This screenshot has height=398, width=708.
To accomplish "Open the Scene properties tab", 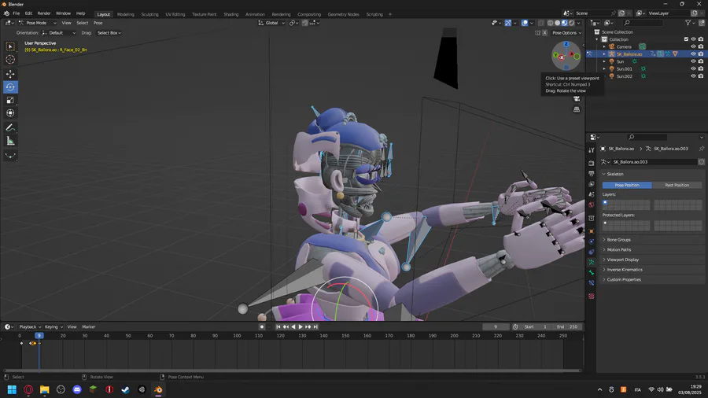I will [592, 194].
